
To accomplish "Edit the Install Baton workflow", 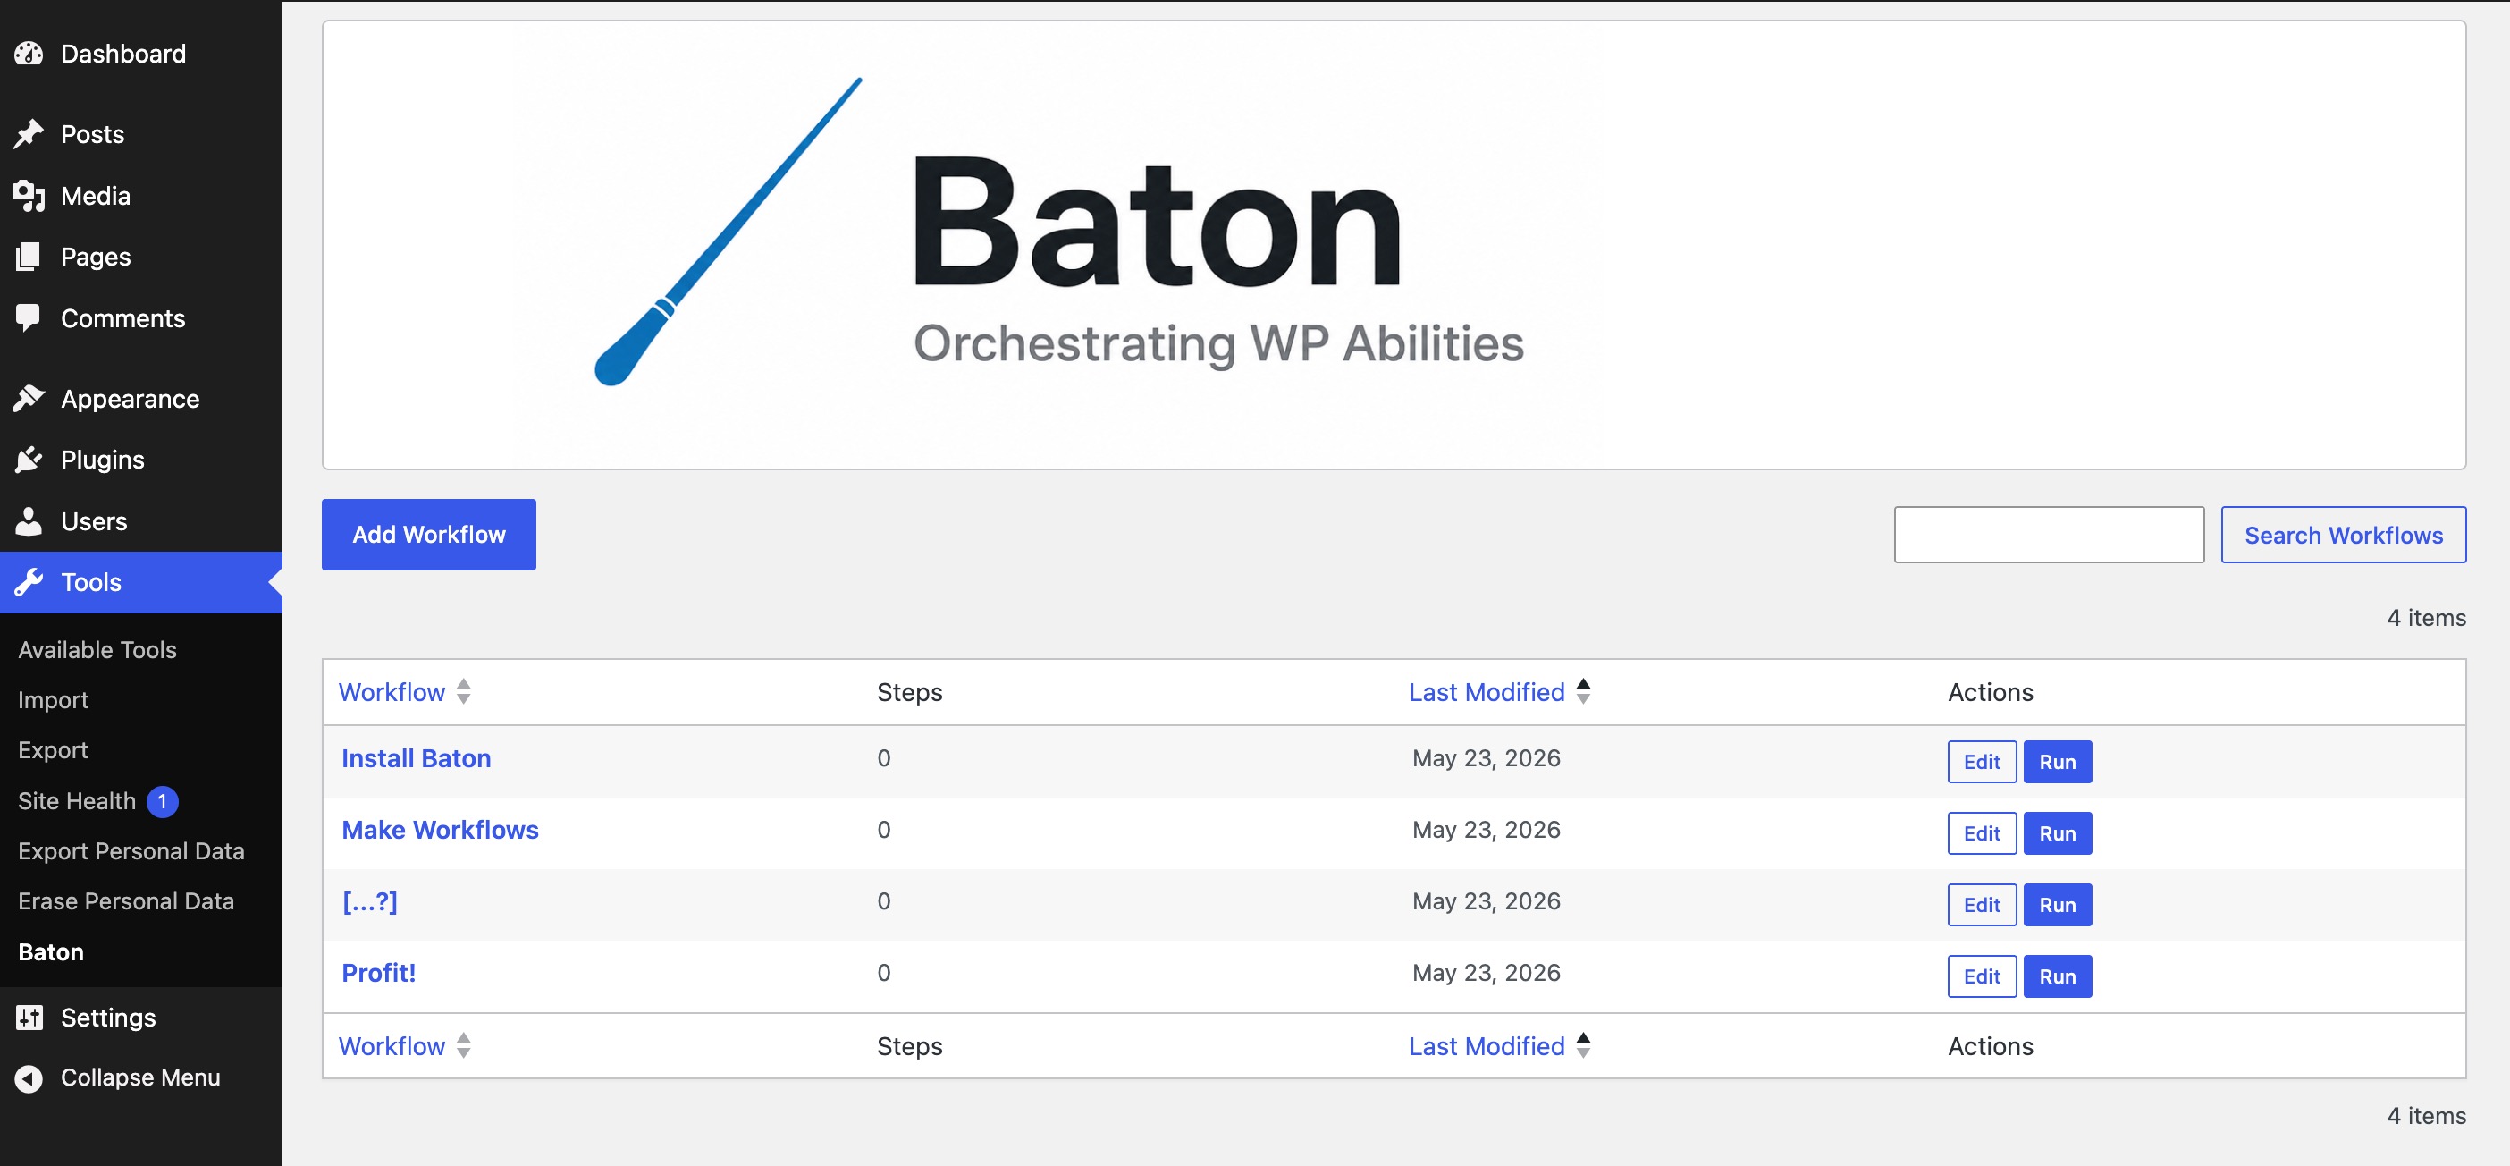I will tap(1982, 762).
